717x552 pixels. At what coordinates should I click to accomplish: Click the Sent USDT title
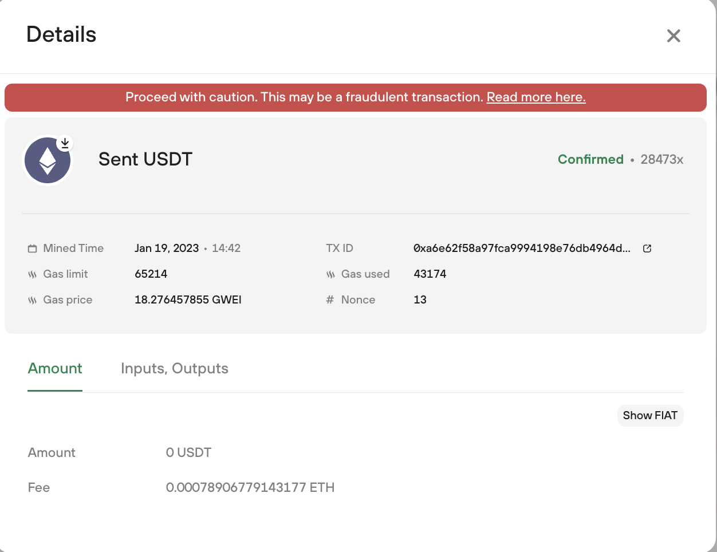(145, 159)
